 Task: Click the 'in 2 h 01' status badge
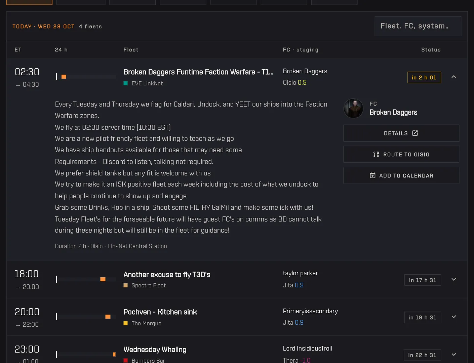424,77
